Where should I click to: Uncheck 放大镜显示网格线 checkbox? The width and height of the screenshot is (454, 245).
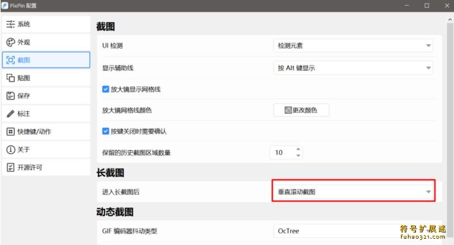click(x=106, y=89)
